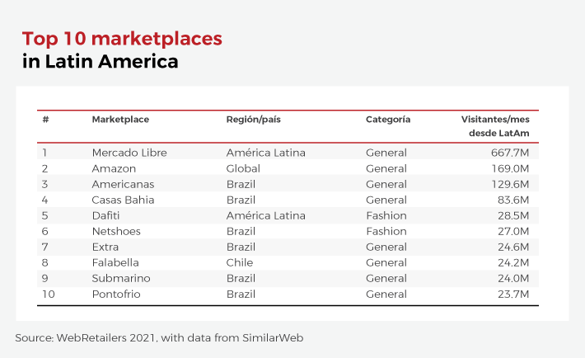Select the Dafiti marketplace name
Viewport: 585px width, 358px height.
(108, 215)
